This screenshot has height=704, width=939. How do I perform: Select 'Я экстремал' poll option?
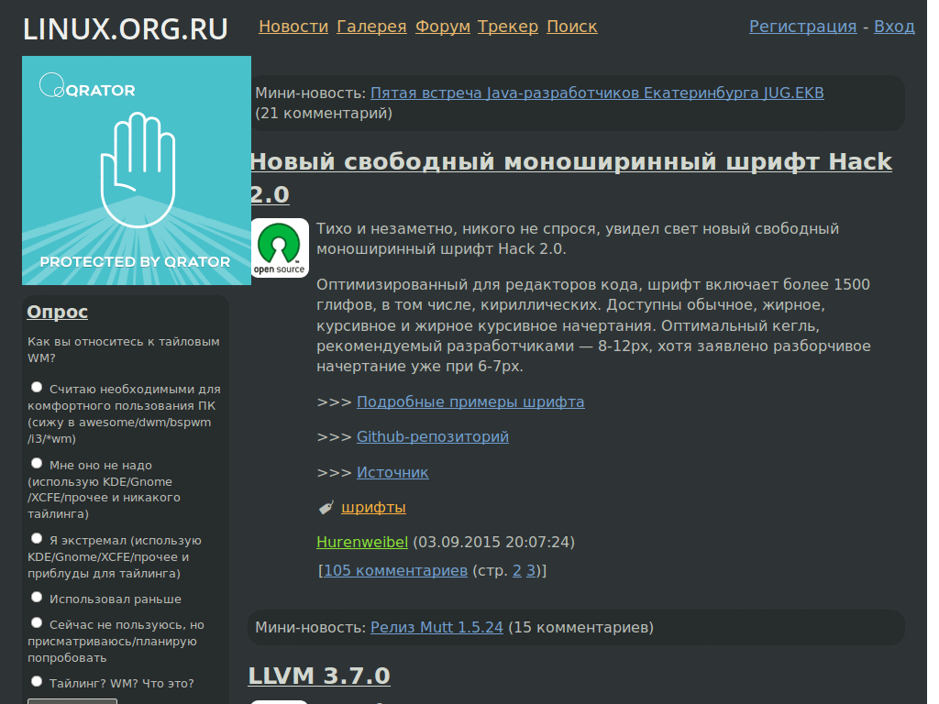tap(37, 539)
